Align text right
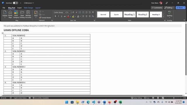This screenshot has width=187, height=105. [x=89, y=16]
